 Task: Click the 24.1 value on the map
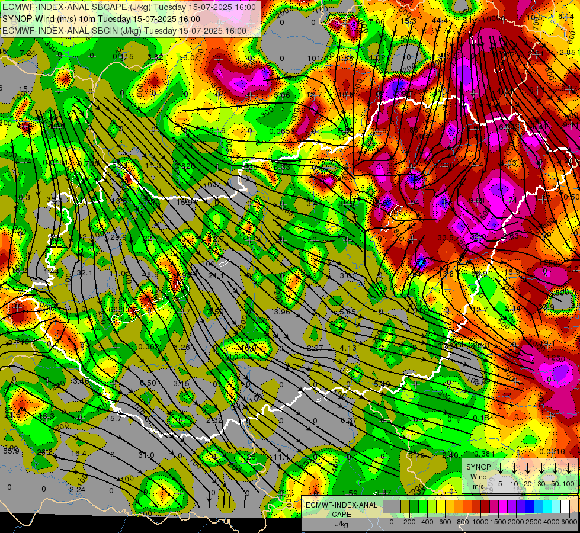point(216,276)
